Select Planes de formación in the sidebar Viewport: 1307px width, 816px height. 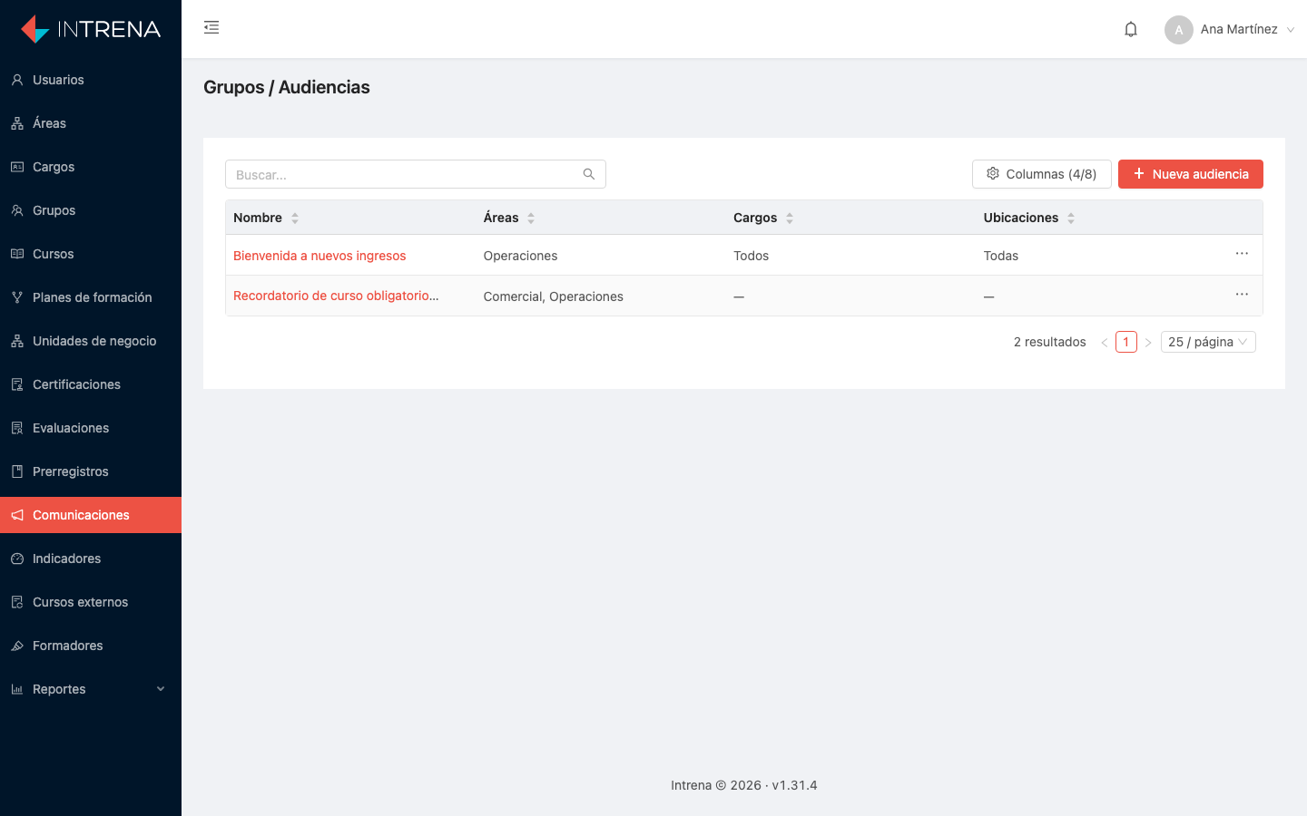[x=91, y=297]
